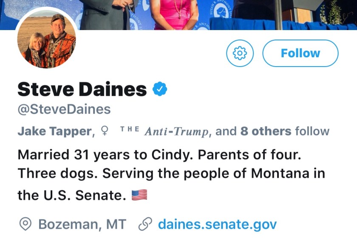Click the Bozeman, MT location text
This screenshot has height=240, width=357.
click(x=83, y=224)
